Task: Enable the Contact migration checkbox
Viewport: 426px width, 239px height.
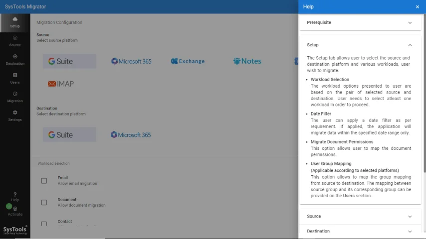Action: [44, 224]
